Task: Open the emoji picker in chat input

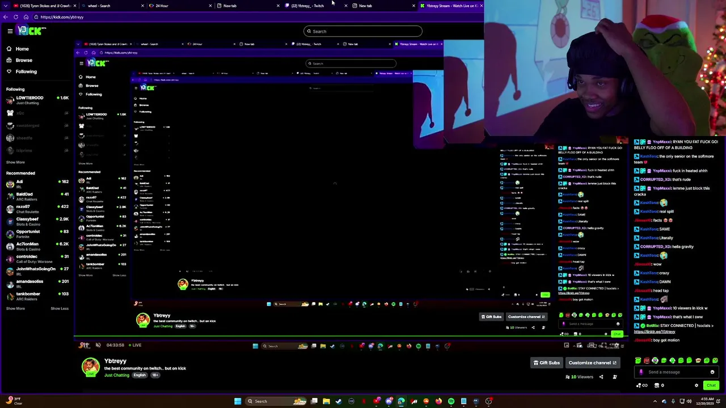Action: click(712, 372)
